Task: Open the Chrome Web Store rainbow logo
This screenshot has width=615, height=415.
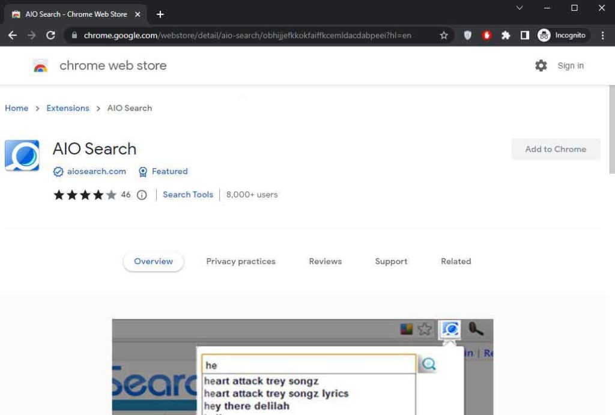Action: pyautogui.click(x=40, y=65)
